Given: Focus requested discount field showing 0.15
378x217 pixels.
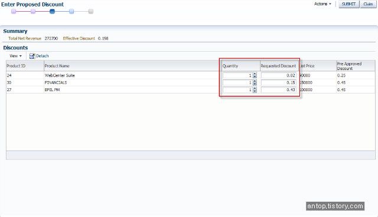Looking at the screenshot, I should pos(279,82).
